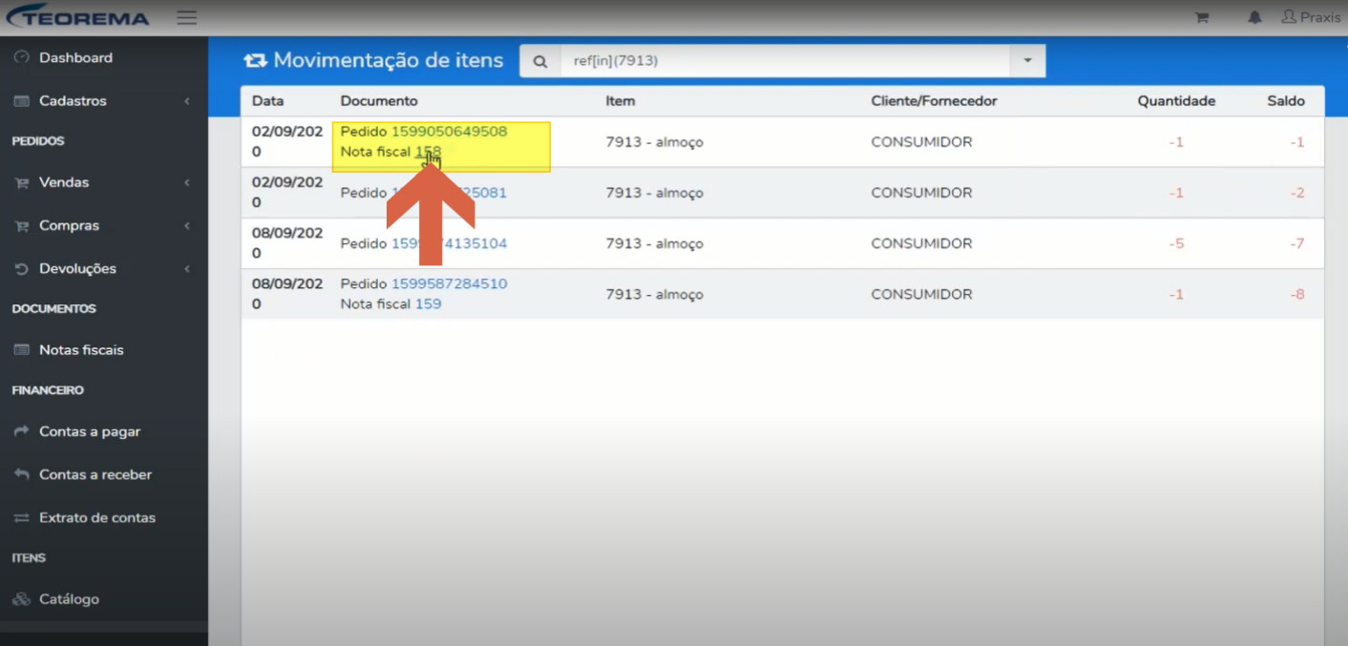
Task: Open Nota fiscal 158 link
Action: click(x=428, y=153)
